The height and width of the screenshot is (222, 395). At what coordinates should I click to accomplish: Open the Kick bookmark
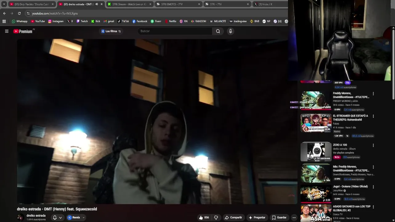coord(95,21)
